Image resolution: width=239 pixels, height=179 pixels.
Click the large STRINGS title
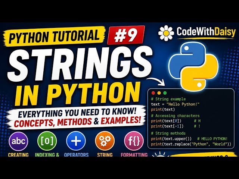(80, 63)
